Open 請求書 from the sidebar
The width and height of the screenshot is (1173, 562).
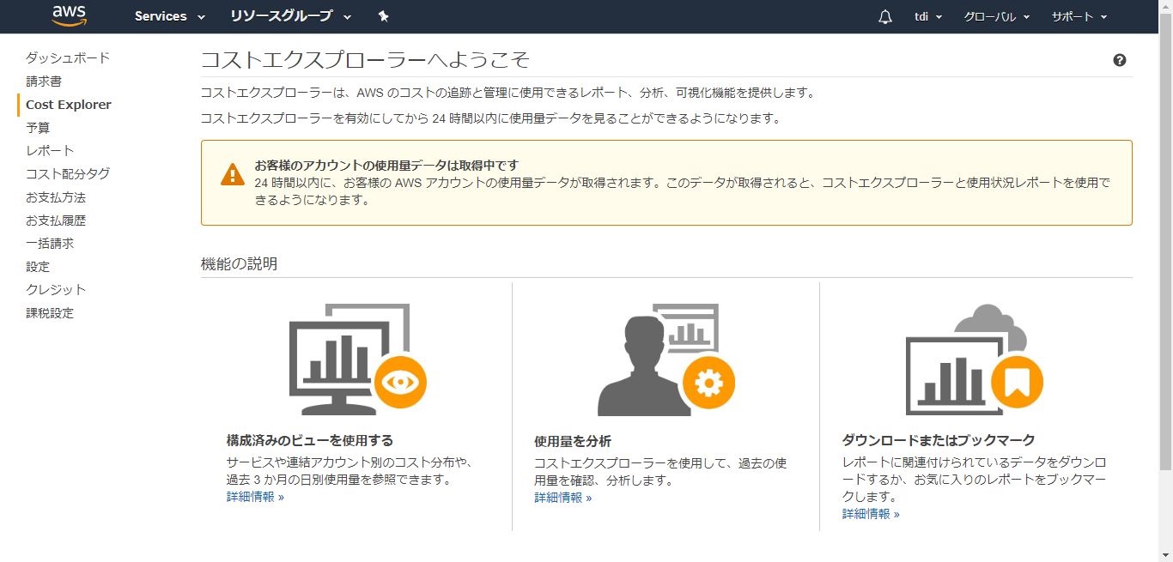pos(44,81)
